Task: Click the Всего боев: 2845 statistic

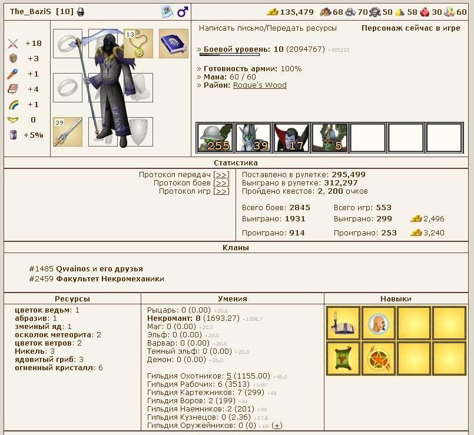Action: pyautogui.click(x=276, y=208)
